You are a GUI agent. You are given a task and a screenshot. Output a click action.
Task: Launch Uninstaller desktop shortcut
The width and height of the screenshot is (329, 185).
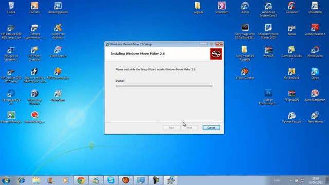tap(315, 8)
